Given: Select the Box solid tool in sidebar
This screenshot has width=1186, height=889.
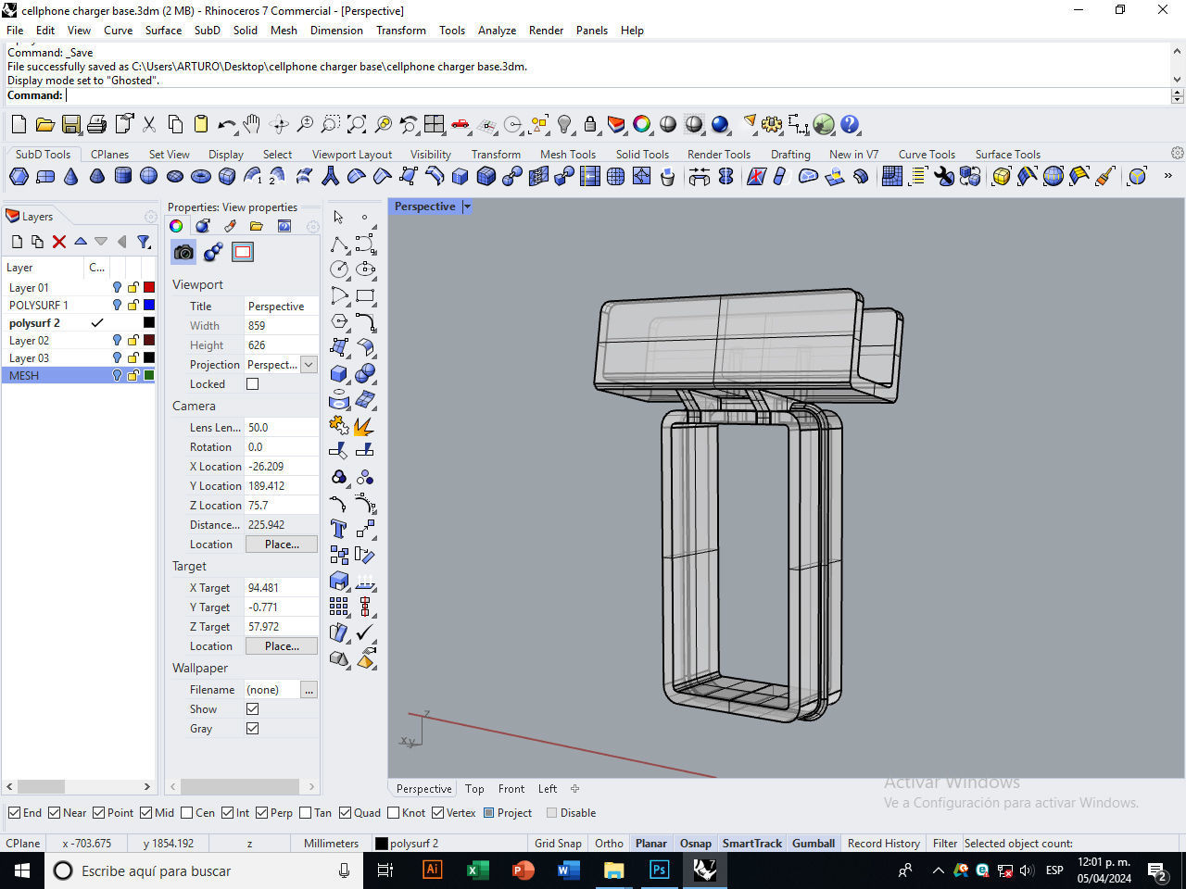Looking at the screenshot, I should click(x=338, y=373).
